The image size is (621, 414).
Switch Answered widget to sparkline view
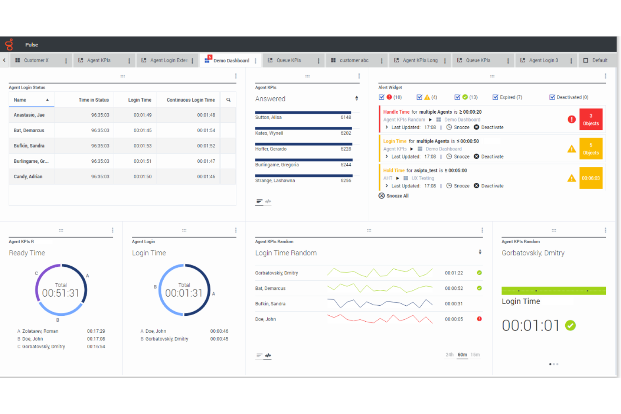(269, 202)
